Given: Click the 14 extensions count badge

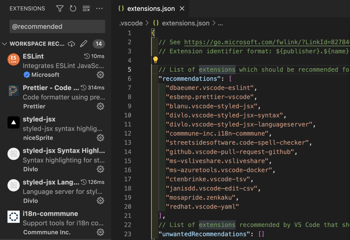Looking at the screenshot, I should pyautogui.click(x=99, y=44).
